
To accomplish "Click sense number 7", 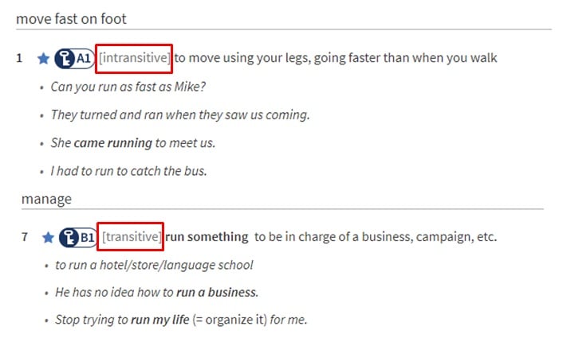I will point(25,236).
